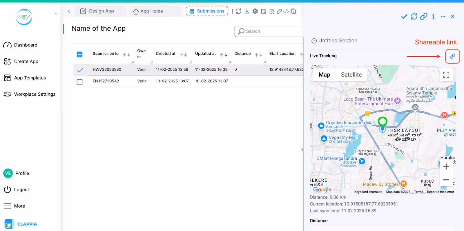Click submission ID HWV36023590 cell
Viewport: 464px width, 231px height.
[x=107, y=70]
